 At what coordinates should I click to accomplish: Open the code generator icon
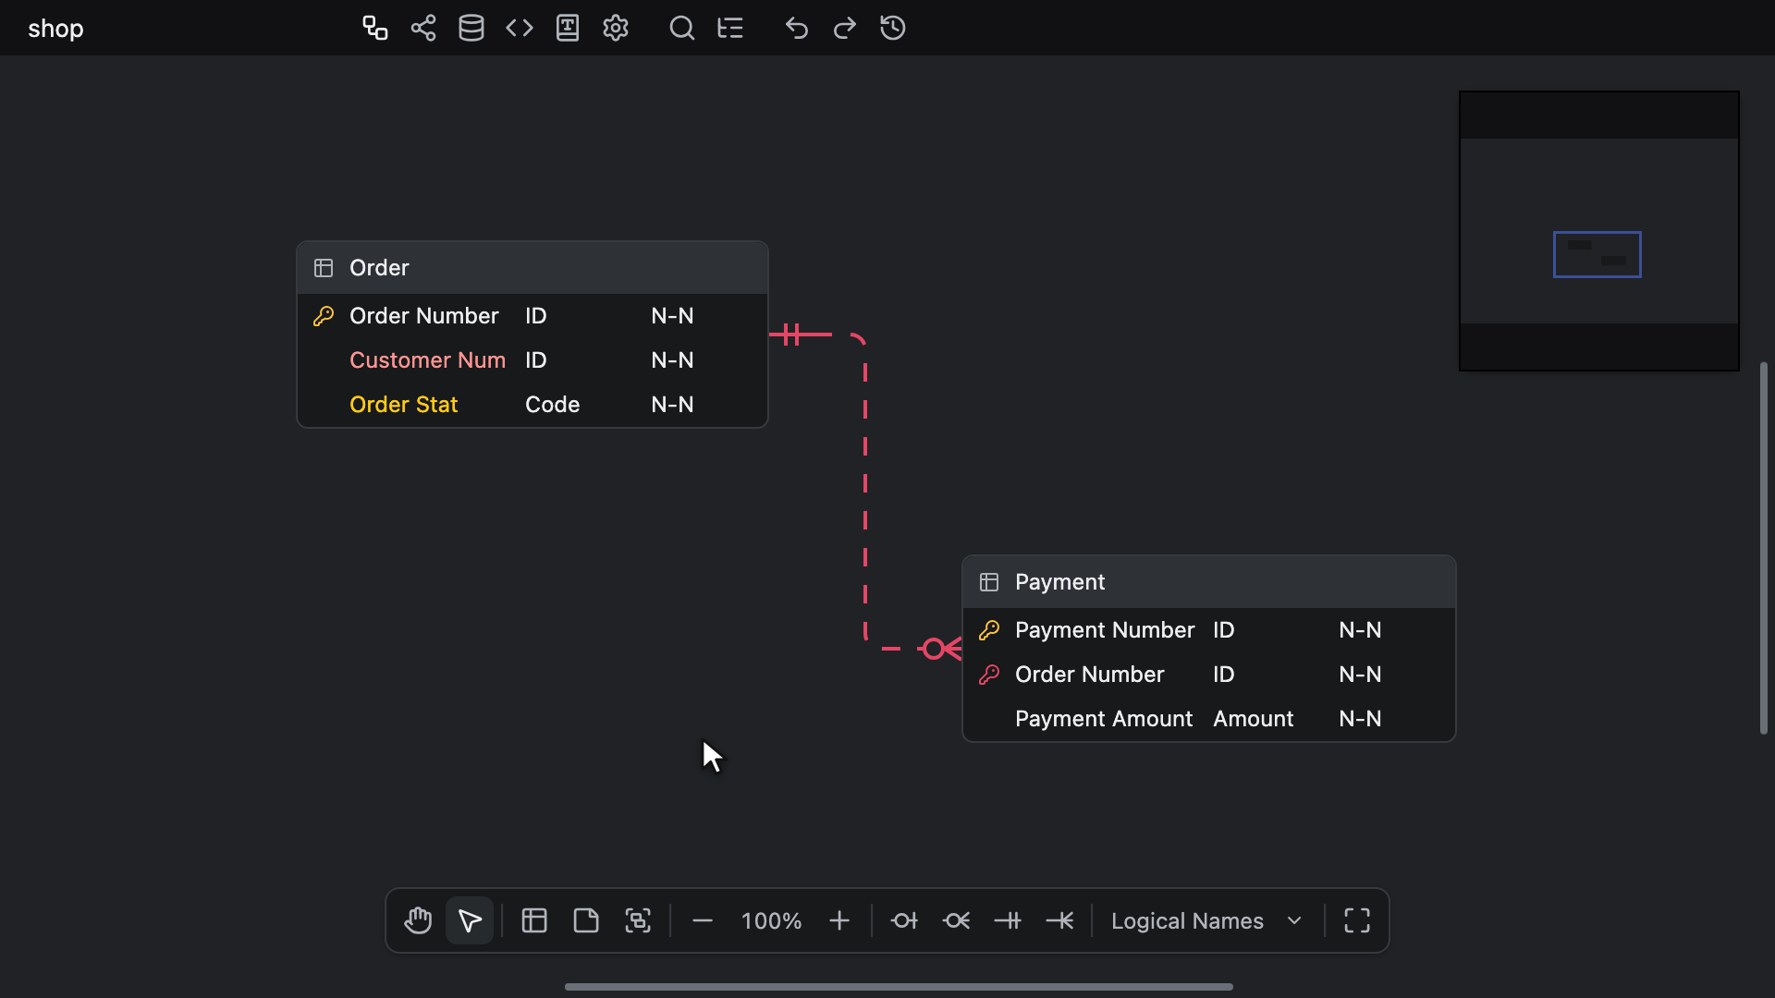(520, 28)
